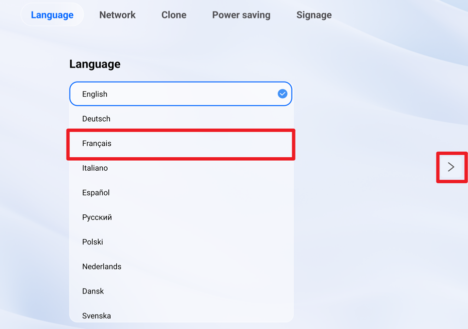The height and width of the screenshot is (329, 468).
Task: Select Polski from the list
Action: coord(93,242)
